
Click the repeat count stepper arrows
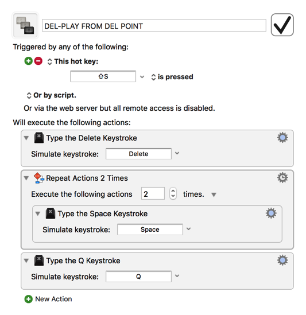[x=173, y=193]
